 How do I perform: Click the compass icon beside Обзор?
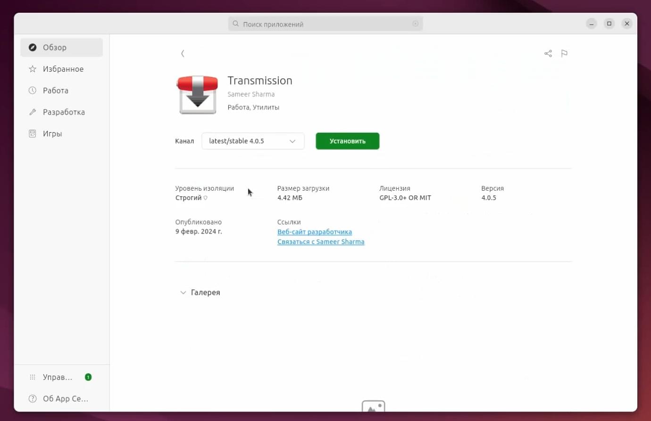pos(33,47)
